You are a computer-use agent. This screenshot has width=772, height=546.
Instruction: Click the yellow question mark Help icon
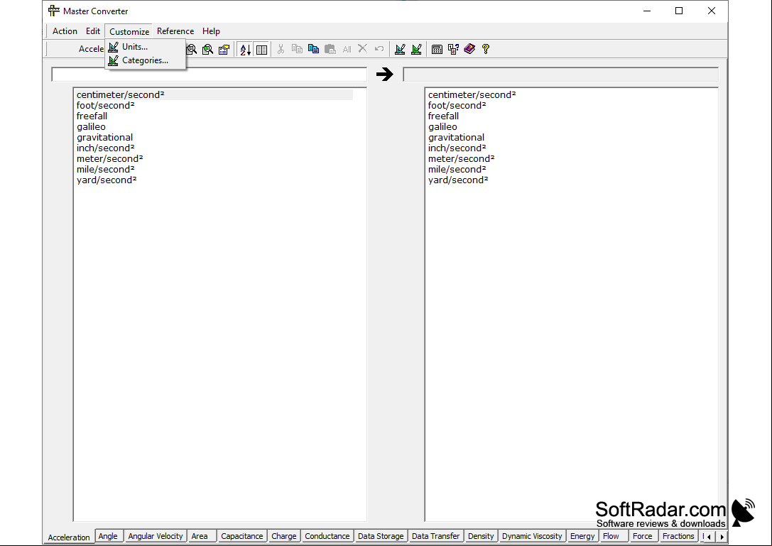click(x=486, y=49)
